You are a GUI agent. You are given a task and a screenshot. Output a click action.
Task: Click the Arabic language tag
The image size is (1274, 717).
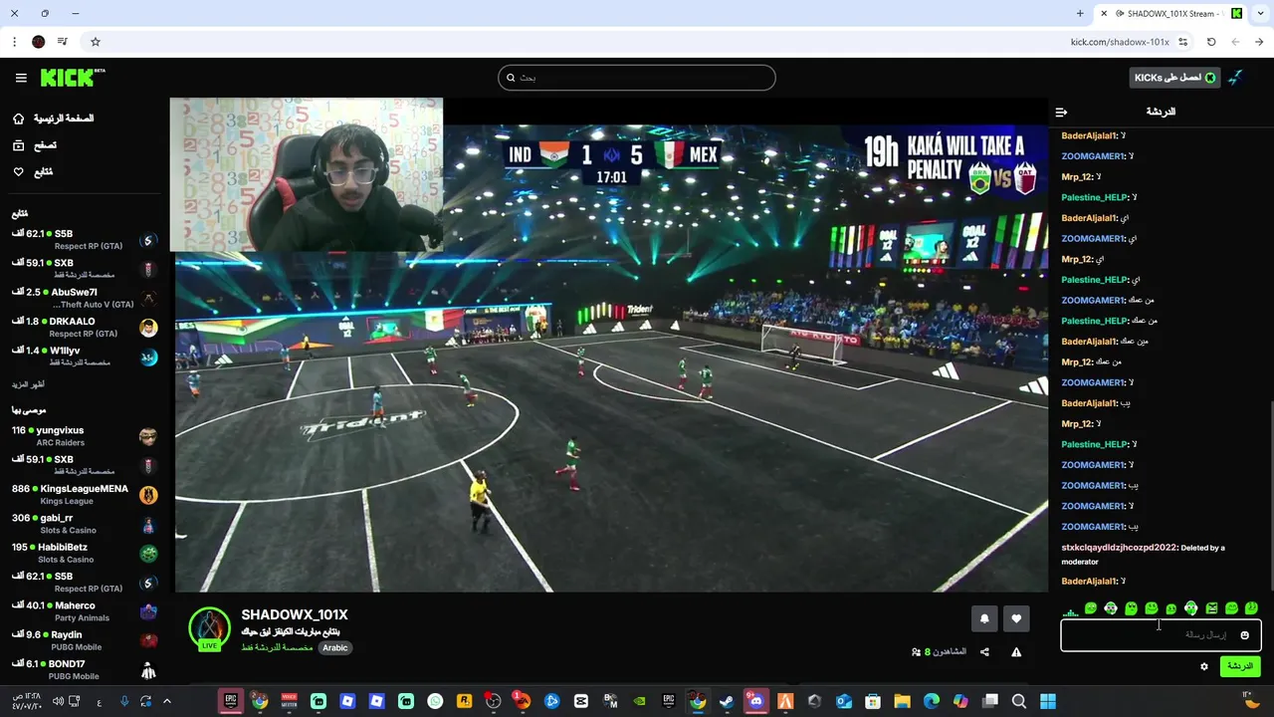tap(335, 647)
